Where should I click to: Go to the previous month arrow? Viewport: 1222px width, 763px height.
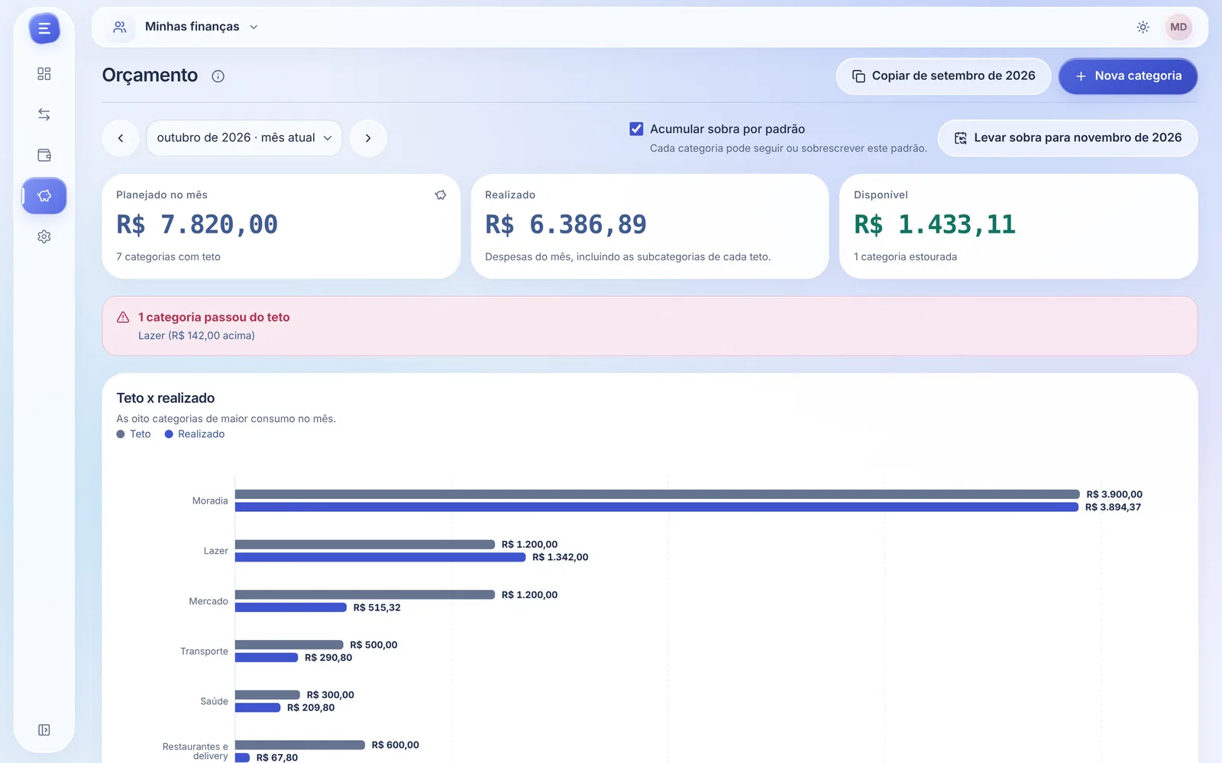(x=121, y=138)
